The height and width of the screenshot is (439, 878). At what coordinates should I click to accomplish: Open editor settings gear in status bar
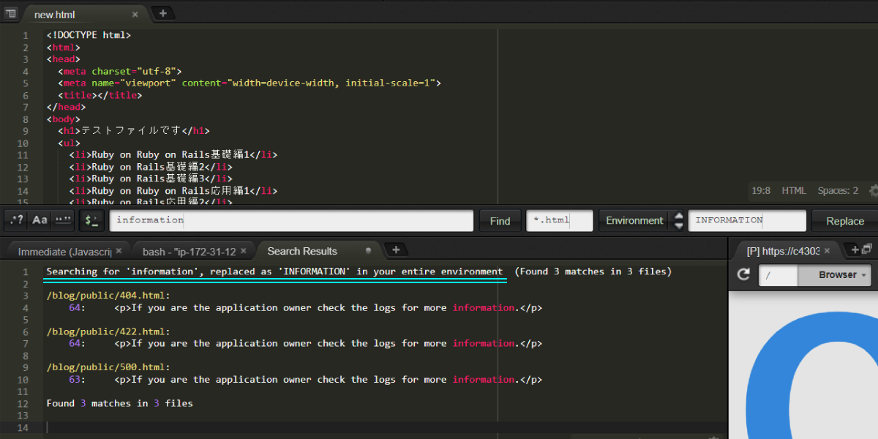click(873, 191)
